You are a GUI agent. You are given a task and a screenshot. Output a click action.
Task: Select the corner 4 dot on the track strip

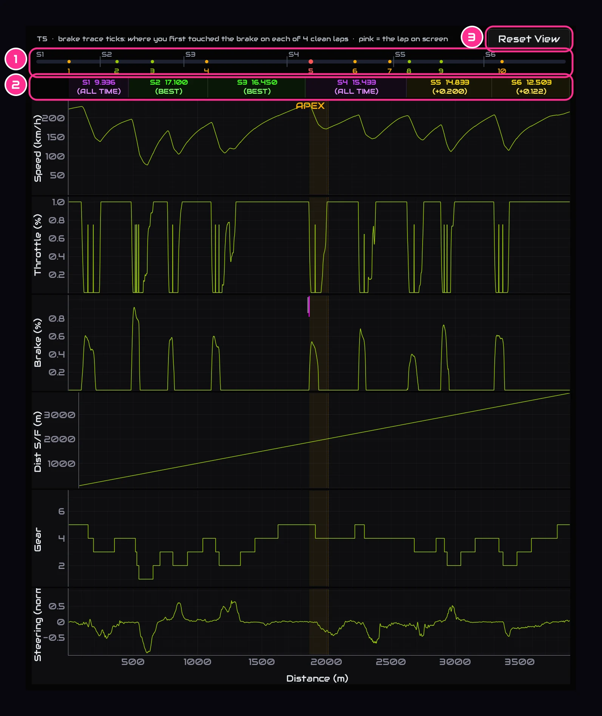tap(207, 62)
